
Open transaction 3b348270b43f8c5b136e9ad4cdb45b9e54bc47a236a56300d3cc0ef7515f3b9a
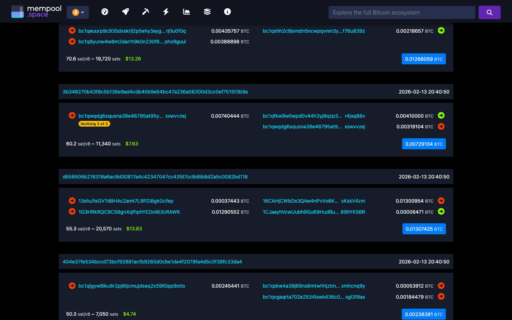click(x=155, y=91)
